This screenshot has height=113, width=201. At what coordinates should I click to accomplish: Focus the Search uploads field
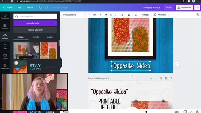[x=35, y=16]
